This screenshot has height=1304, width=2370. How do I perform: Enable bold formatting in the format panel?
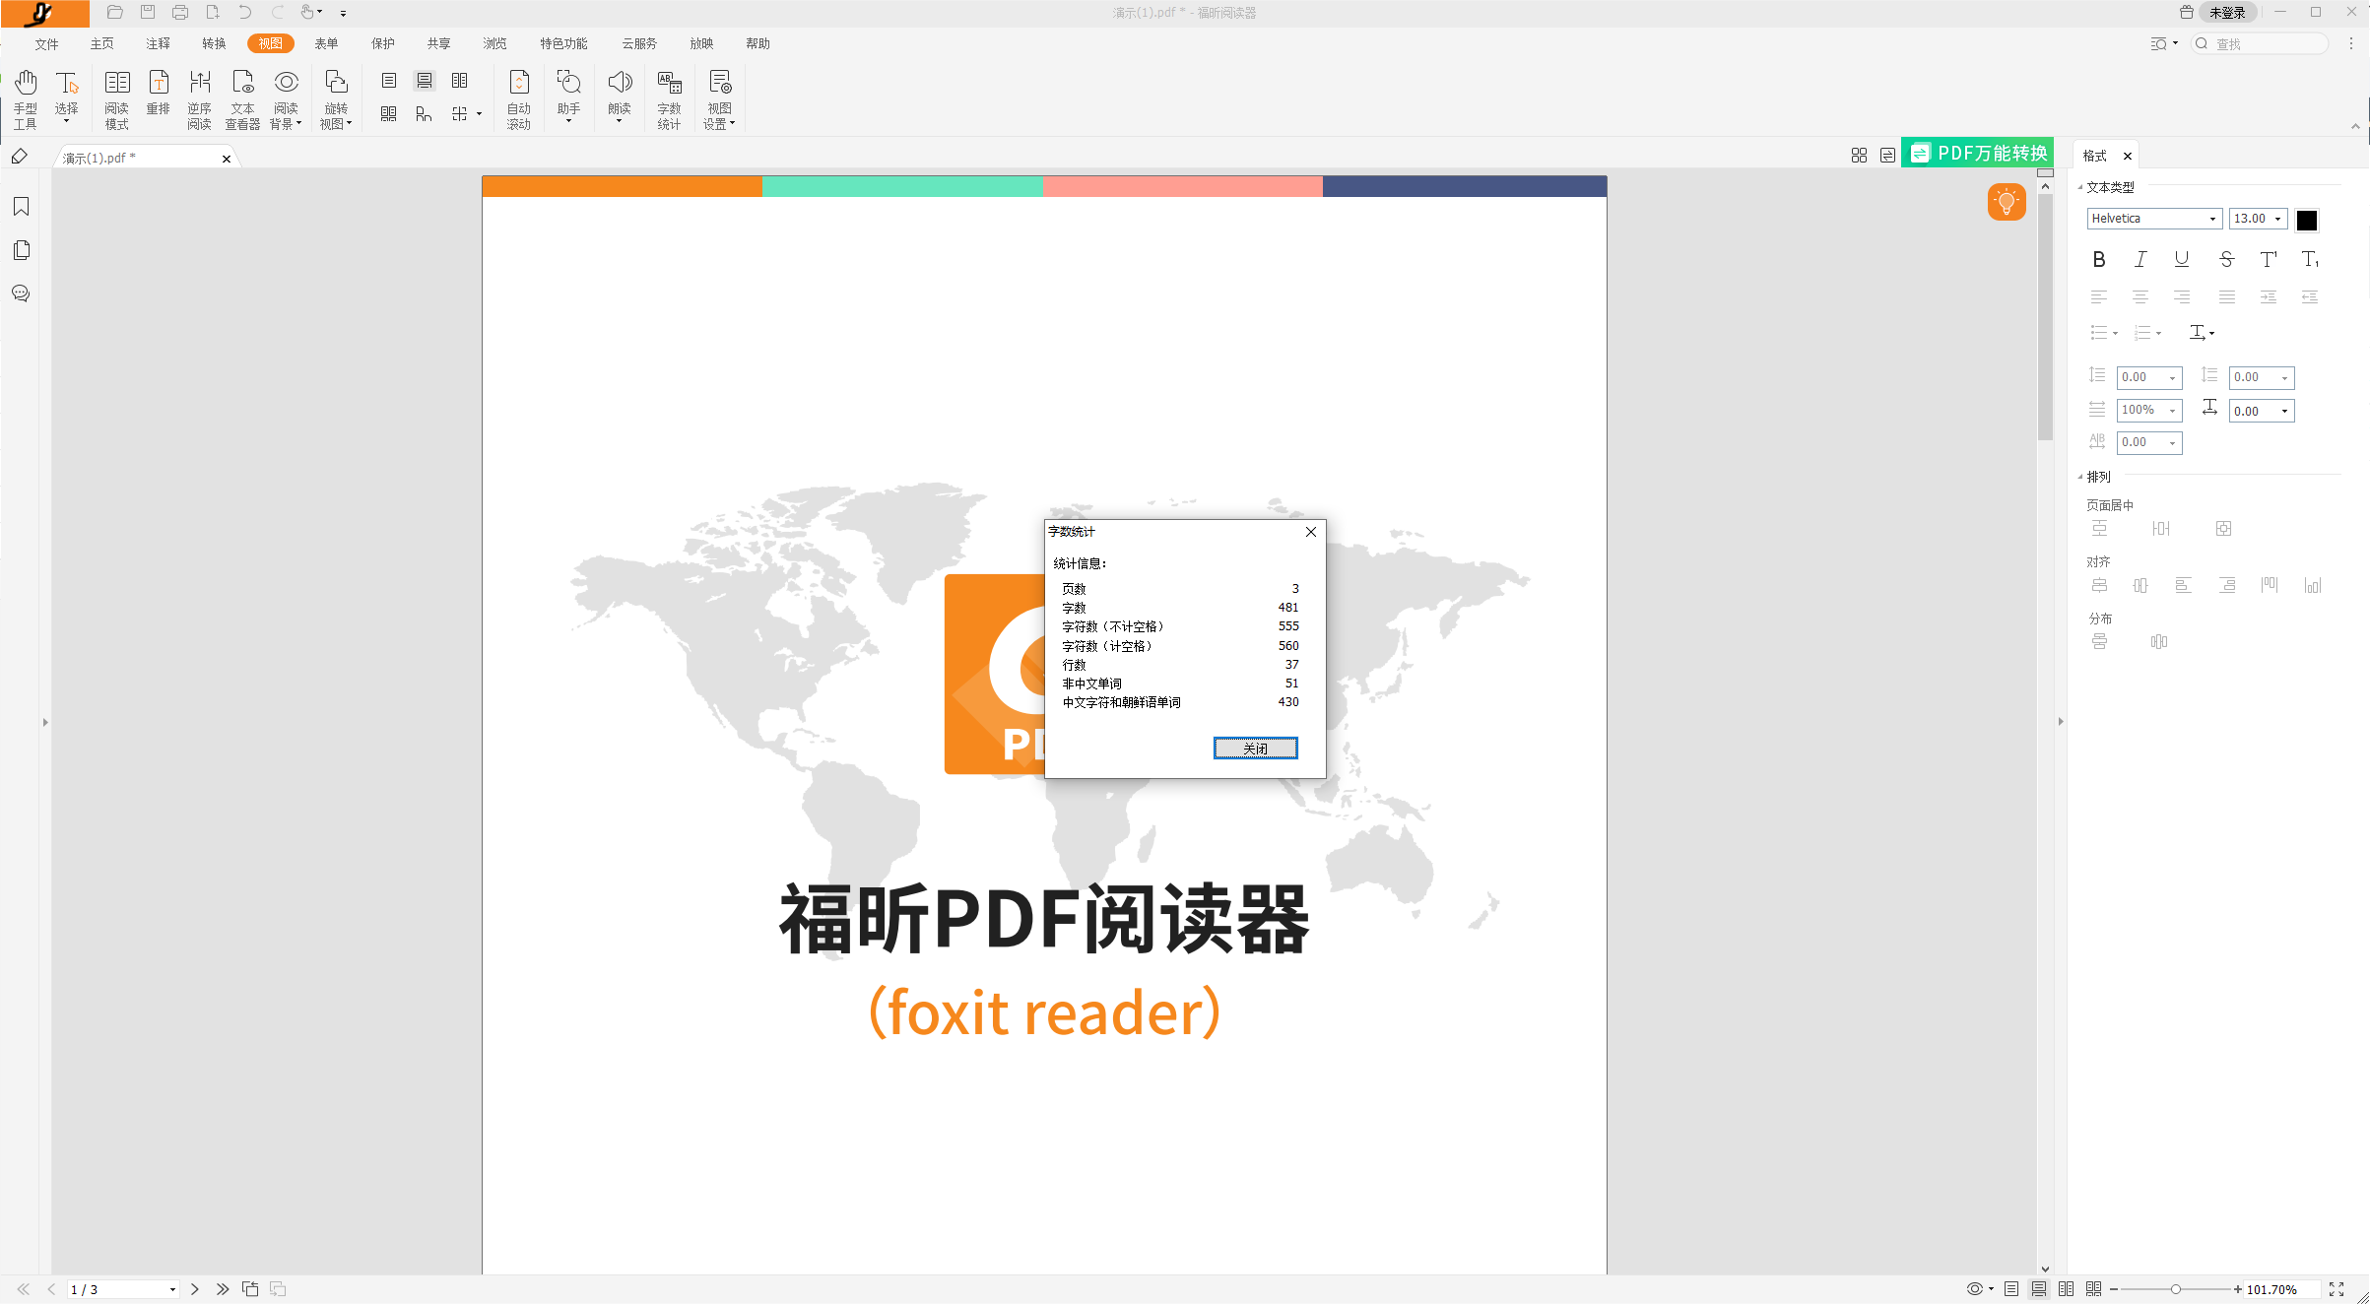coord(2098,259)
